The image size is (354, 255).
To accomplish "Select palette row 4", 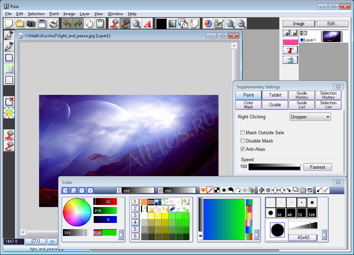I will tap(135, 222).
